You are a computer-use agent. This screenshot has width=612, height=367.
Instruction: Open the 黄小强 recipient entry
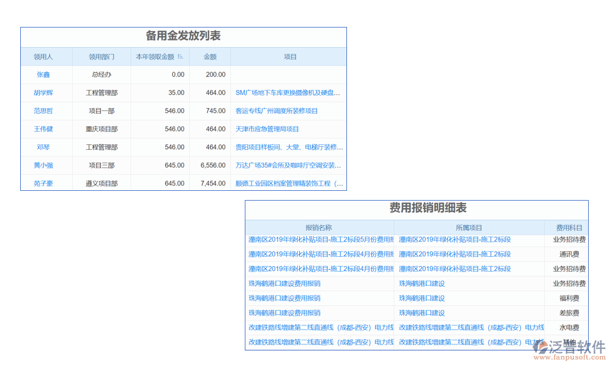point(43,165)
